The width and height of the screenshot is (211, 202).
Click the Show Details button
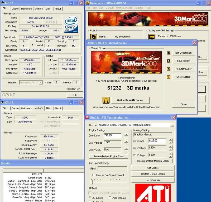coord(183,77)
